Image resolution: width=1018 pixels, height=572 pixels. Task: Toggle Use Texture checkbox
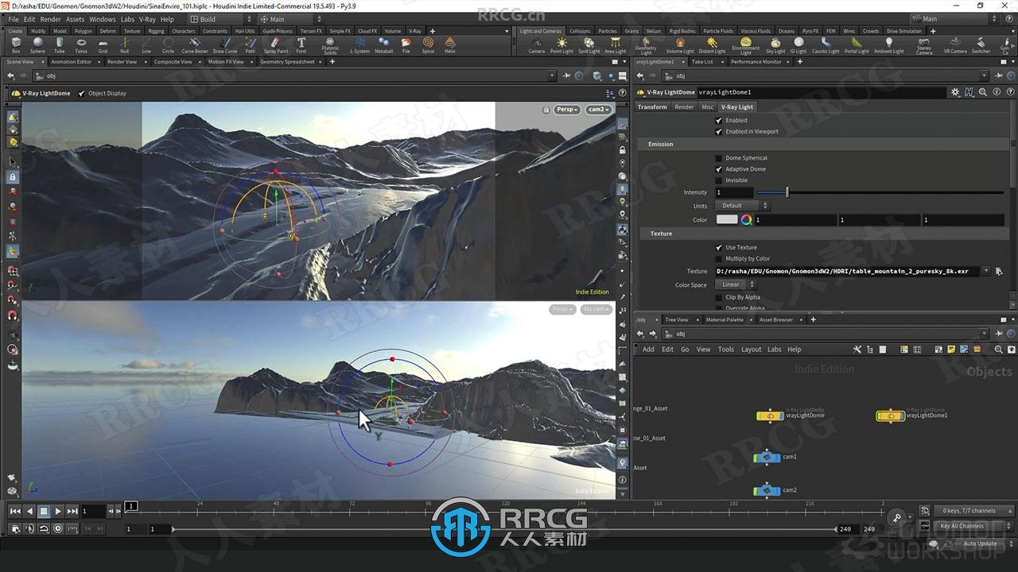click(x=719, y=248)
